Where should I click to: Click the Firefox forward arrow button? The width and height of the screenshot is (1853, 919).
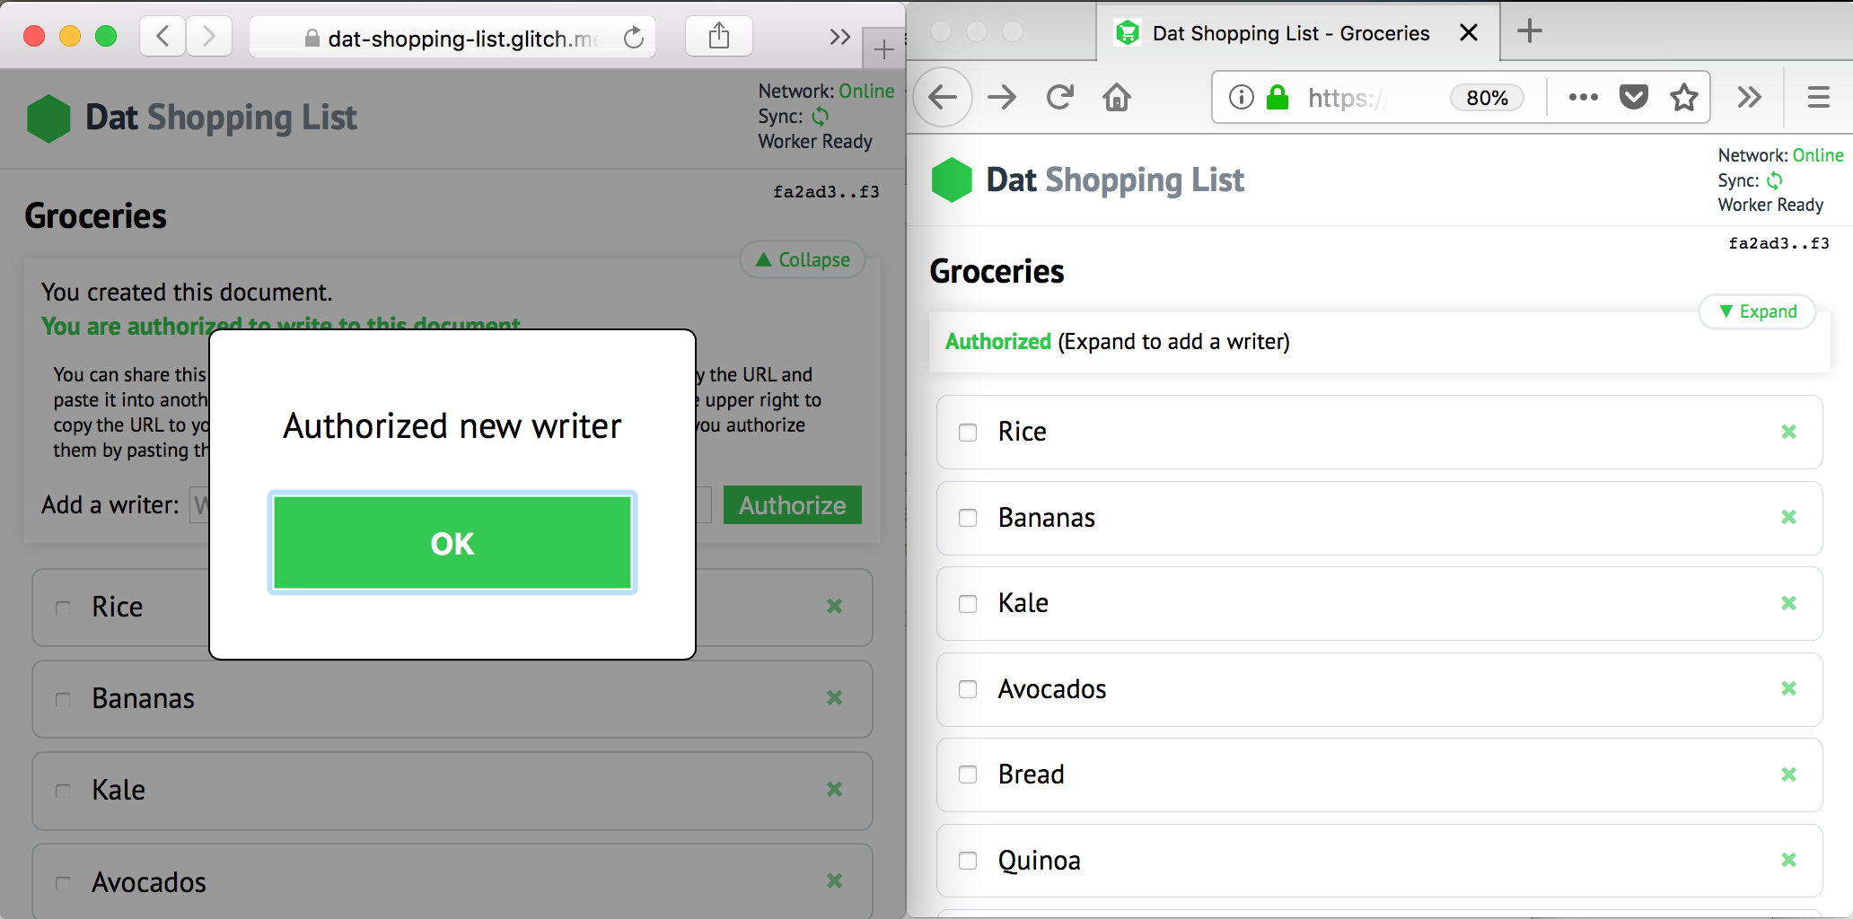pyautogui.click(x=1002, y=97)
